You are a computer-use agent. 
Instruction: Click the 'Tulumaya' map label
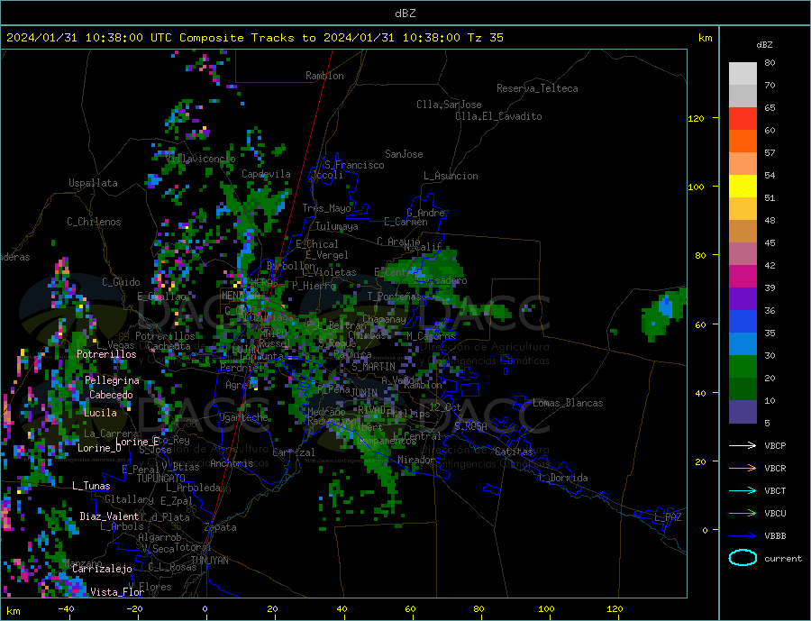(x=337, y=226)
